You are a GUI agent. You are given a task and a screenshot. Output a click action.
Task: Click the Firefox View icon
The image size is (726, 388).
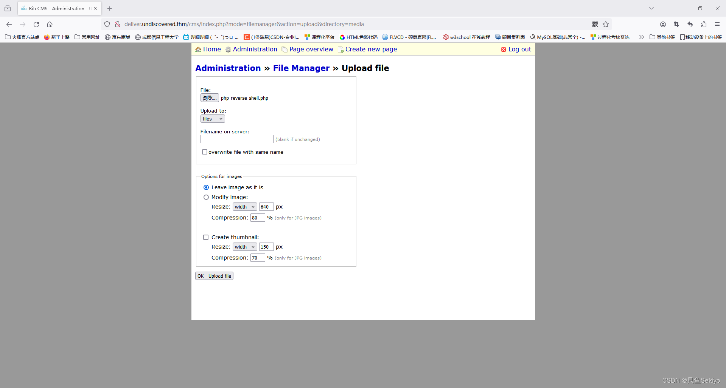tap(8, 8)
